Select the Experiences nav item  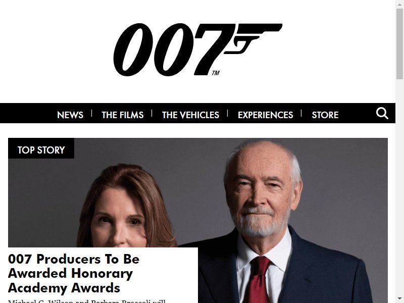[266, 115]
